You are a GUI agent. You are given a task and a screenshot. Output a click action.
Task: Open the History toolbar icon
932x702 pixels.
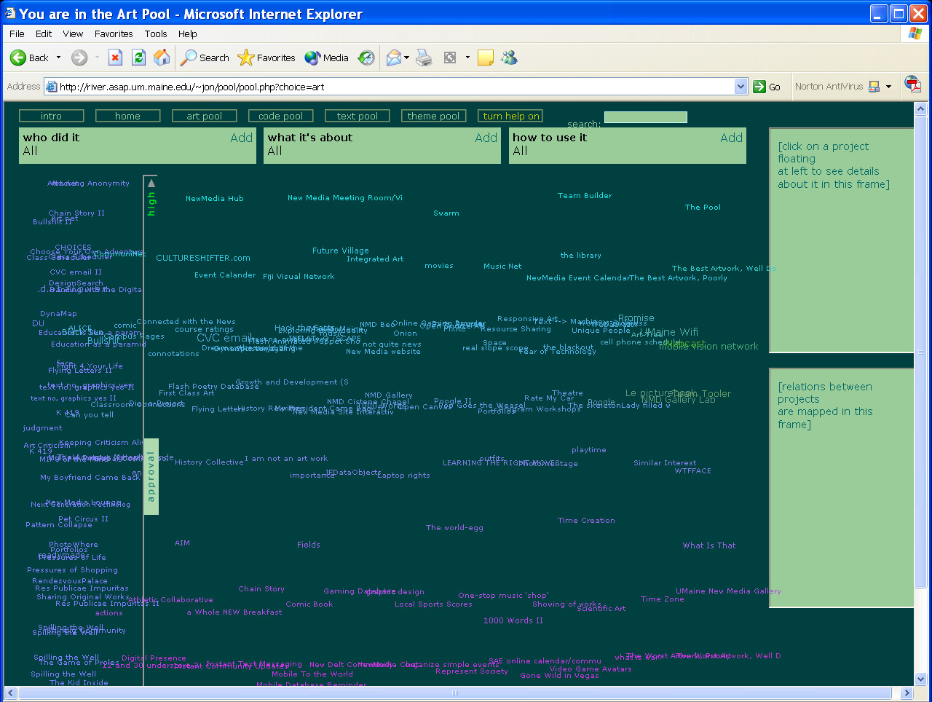tap(366, 58)
